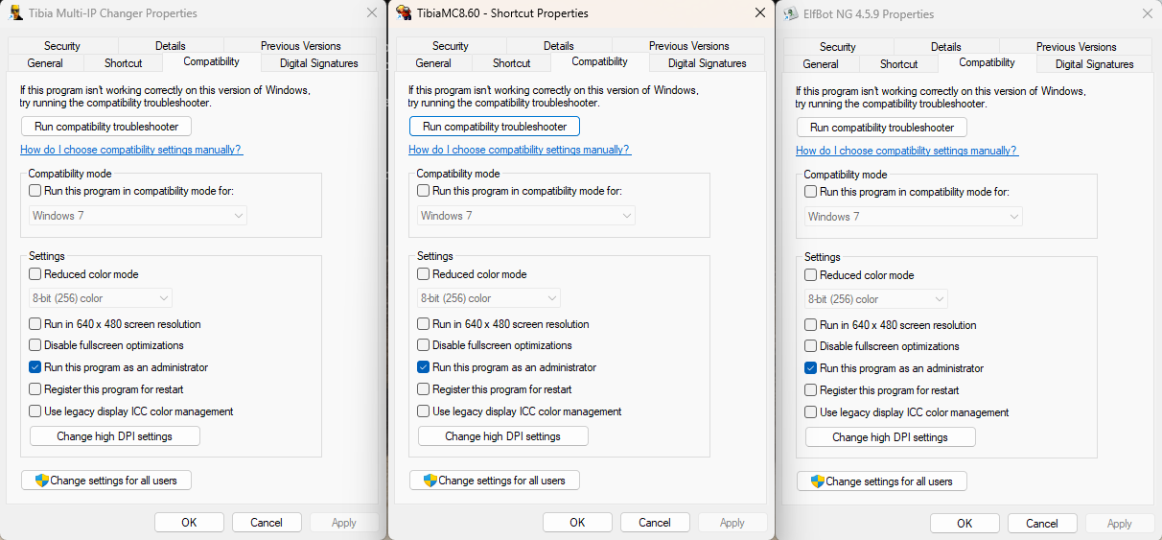This screenshot has width=1162, height=540.
Task: Open Windows 7 dropdown in TibiaMC8.60 window
Action: [x=526, y=216]
